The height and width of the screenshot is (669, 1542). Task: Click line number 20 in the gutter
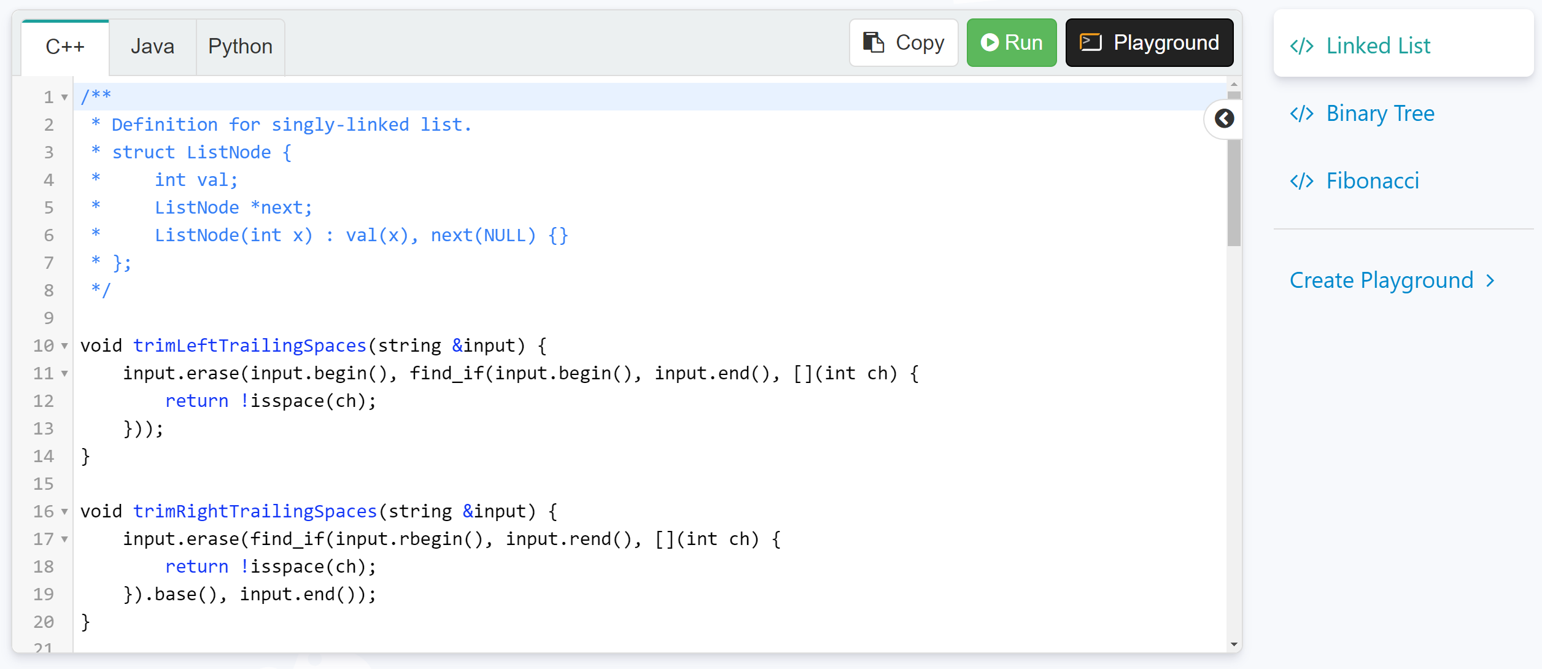coord(43,622)
